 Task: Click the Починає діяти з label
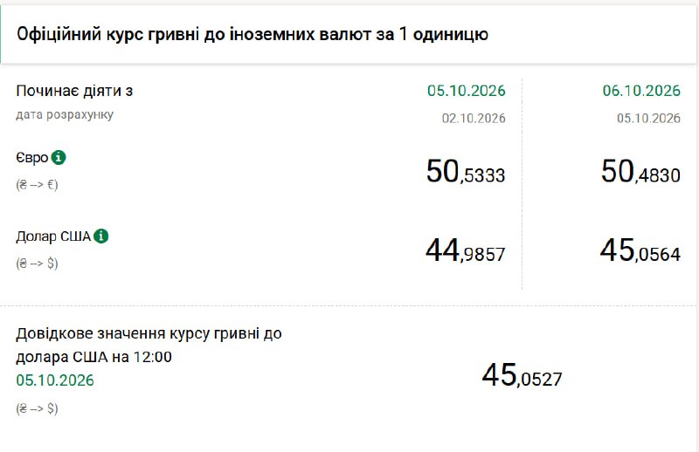tap(74, 91)
